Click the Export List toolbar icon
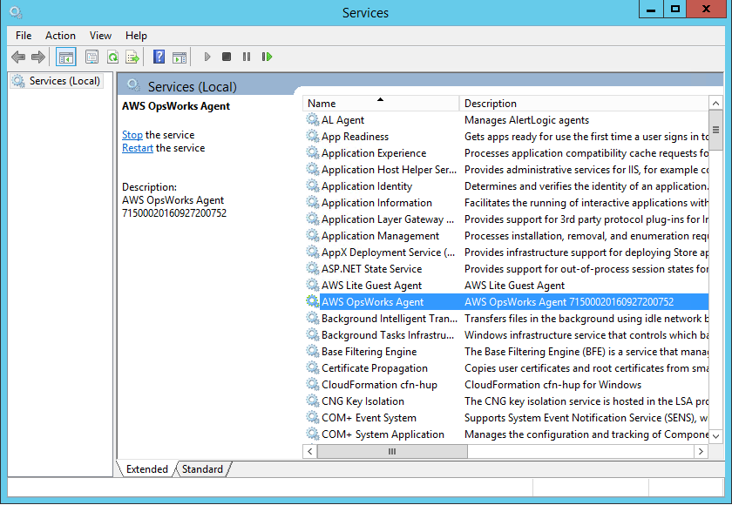The image size is (732, 505). click(x=132, y=57)
